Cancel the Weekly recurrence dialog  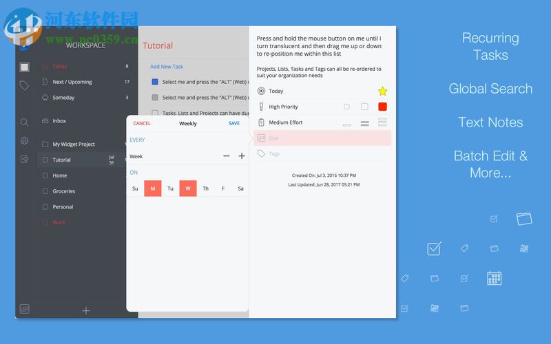pos(142,123)
